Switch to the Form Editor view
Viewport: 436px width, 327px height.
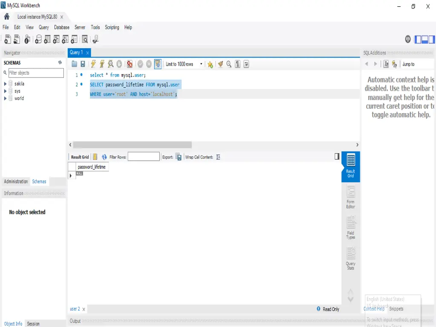[x=350, y=197]
